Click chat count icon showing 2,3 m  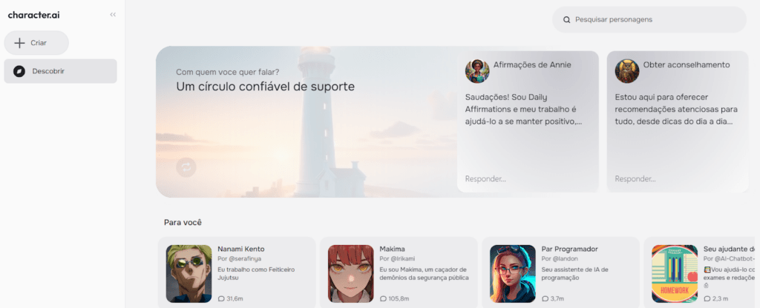(707, 298)
